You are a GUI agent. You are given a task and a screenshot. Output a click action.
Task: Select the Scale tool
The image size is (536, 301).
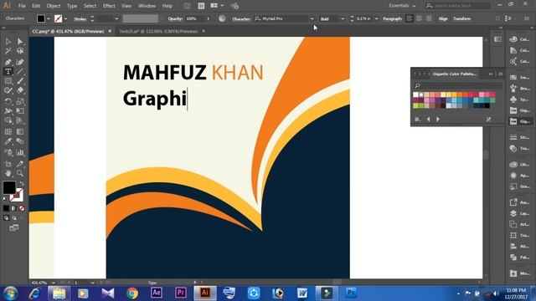pyautogui.click(x=20, y=101)
